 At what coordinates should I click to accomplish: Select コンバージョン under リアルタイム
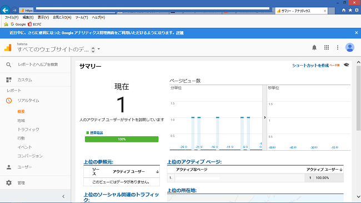30,156
